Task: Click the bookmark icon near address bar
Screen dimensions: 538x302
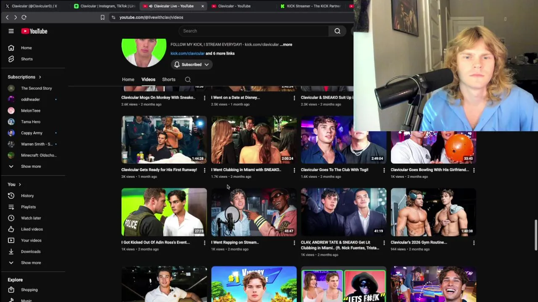Action: (102, 17)
